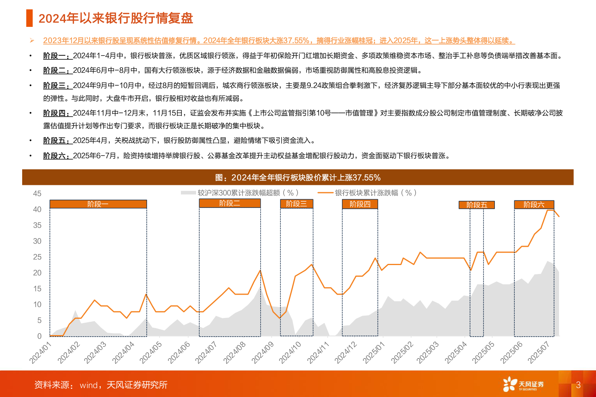Image resolution: width=596 pixels, height=397 pixels.
Task: Click the y-axis value 15
Action: 37,289
